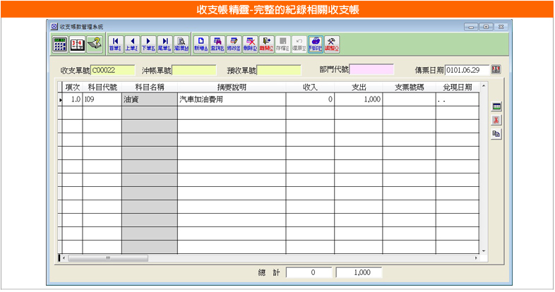Click the 首筆 (first record) navigation icon
The width and height of the screenshot is (555, 292).
(x=114, y=44)
